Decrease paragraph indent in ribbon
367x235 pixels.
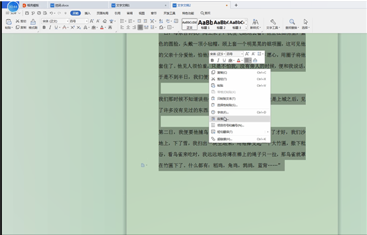[139, 21]
